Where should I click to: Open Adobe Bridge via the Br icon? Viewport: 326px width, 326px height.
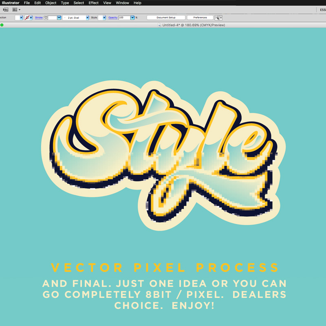6,9
